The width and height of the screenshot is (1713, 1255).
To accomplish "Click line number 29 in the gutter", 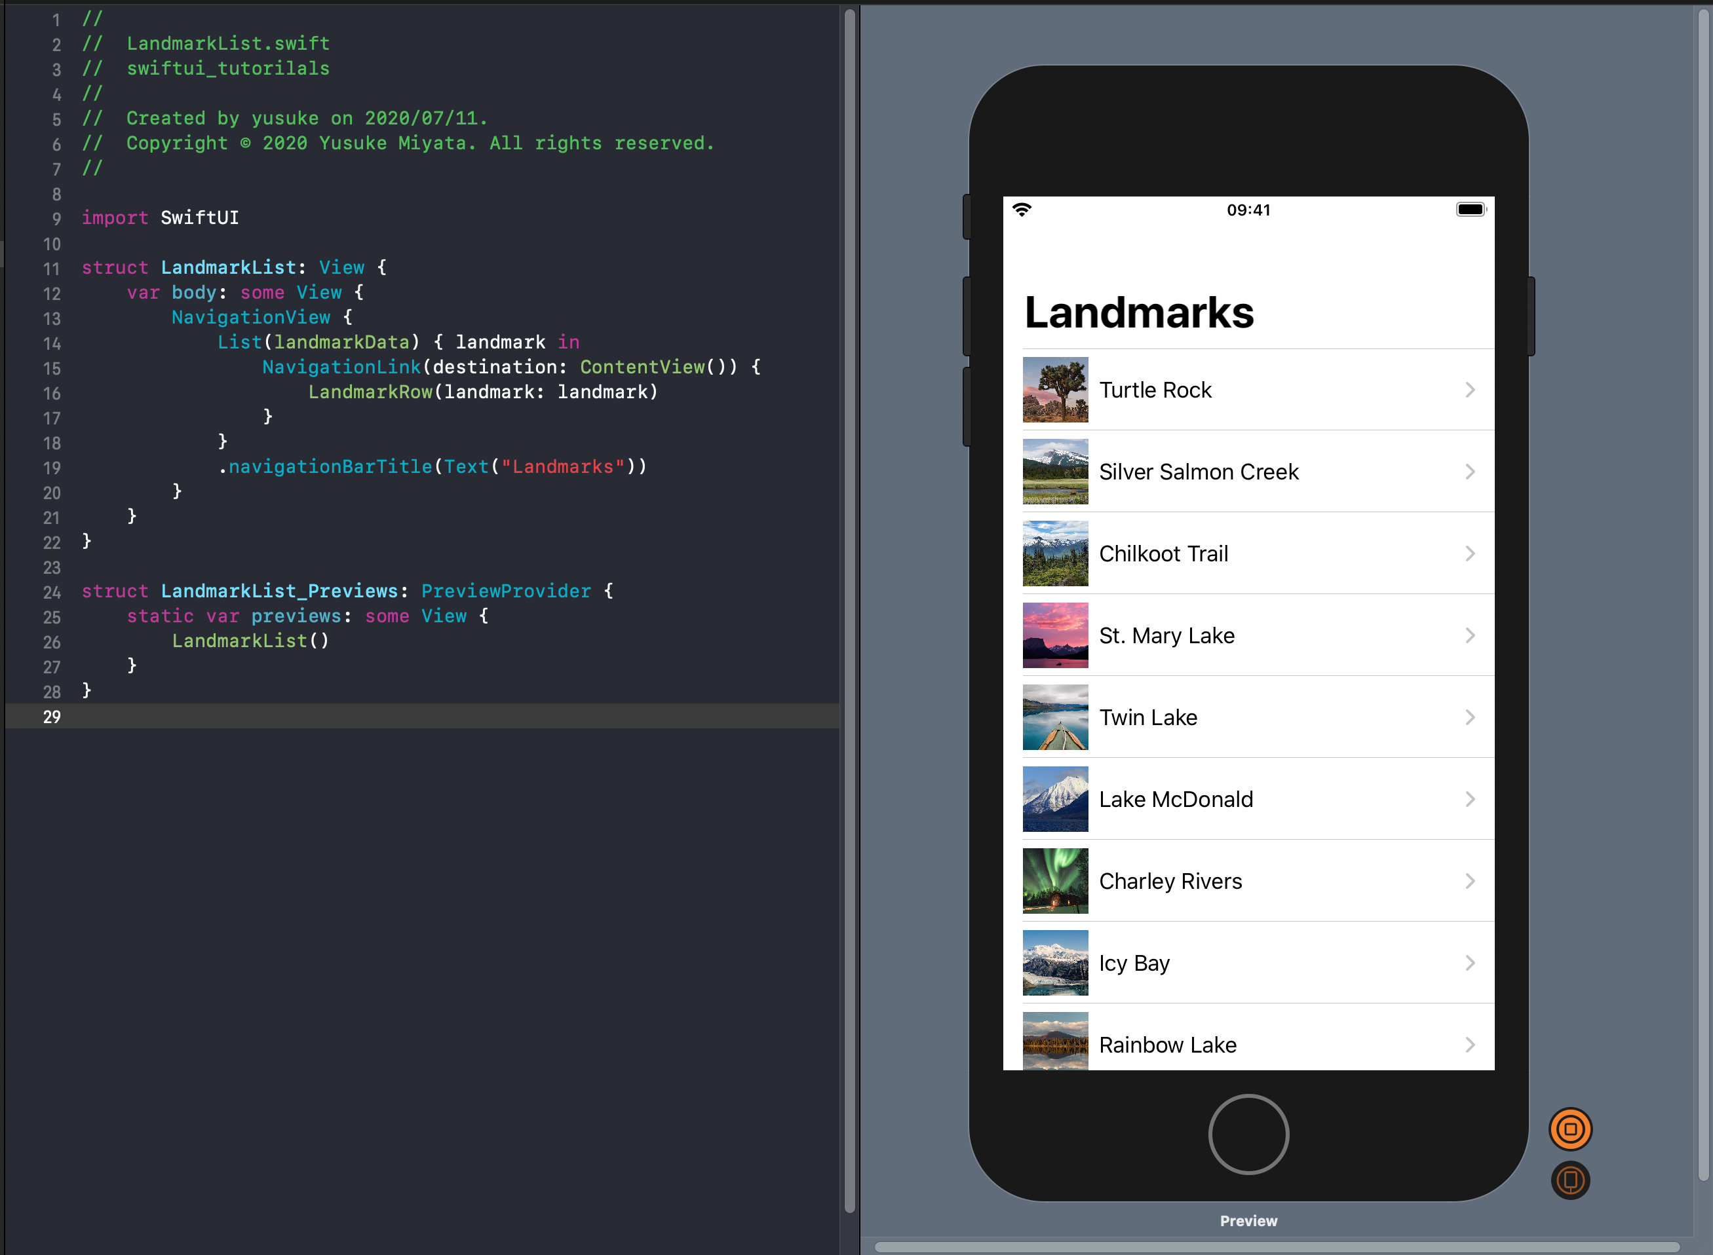I will [52, 717].
